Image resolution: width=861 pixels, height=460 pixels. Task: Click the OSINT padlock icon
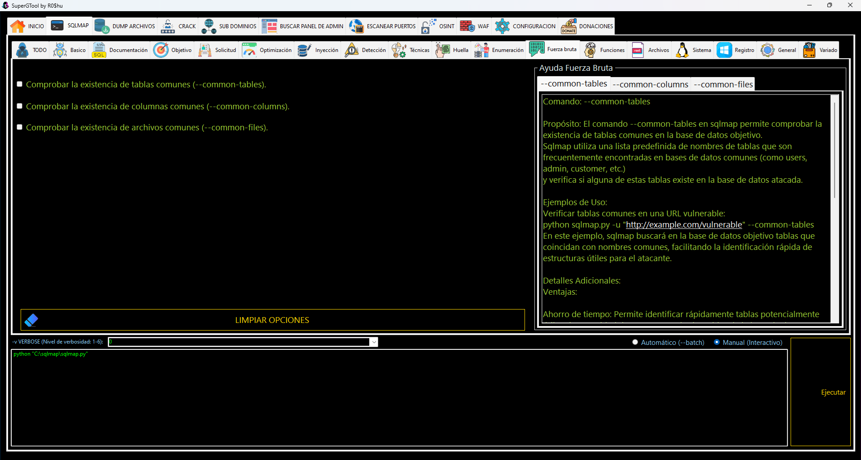point(428,26)
